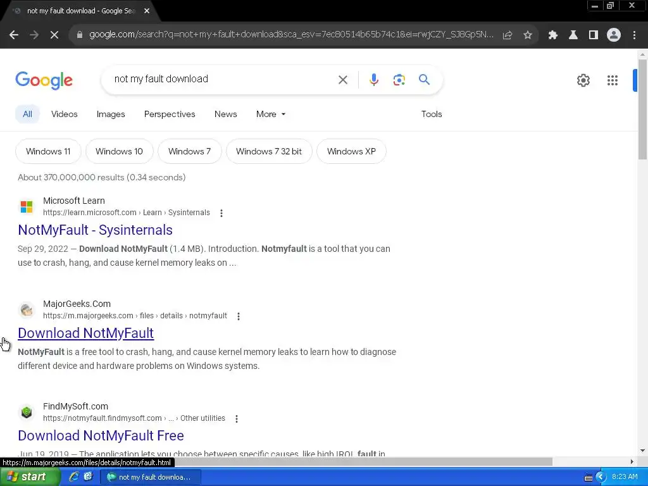This screenshot has width=648, height=486.
Task: Launch Internet Explorer from quick launch
Action: click(x=73, y=477)
